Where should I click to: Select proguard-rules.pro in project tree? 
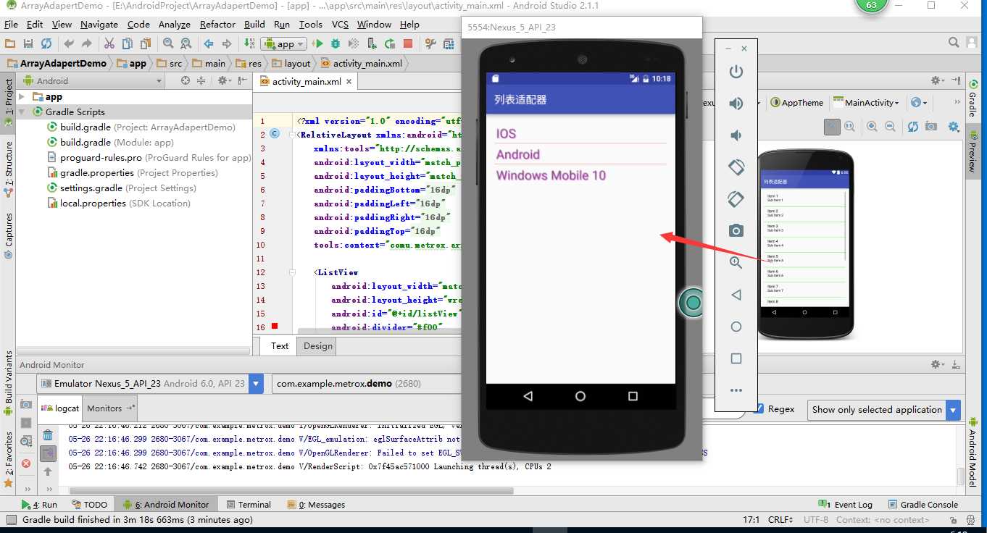pos(149,157)
